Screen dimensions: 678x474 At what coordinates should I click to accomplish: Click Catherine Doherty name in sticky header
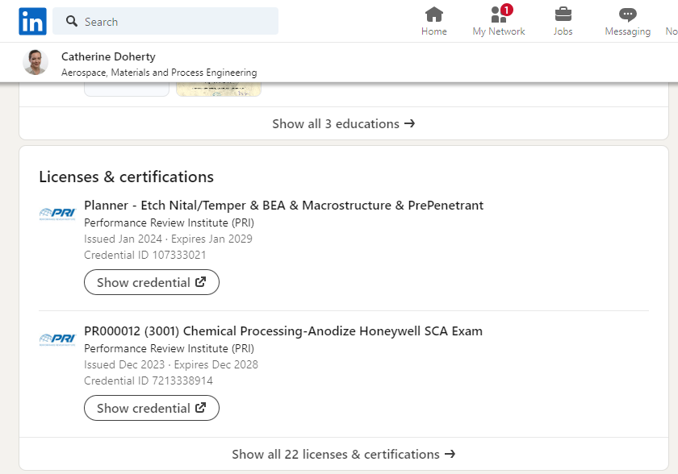pos(108,56)
